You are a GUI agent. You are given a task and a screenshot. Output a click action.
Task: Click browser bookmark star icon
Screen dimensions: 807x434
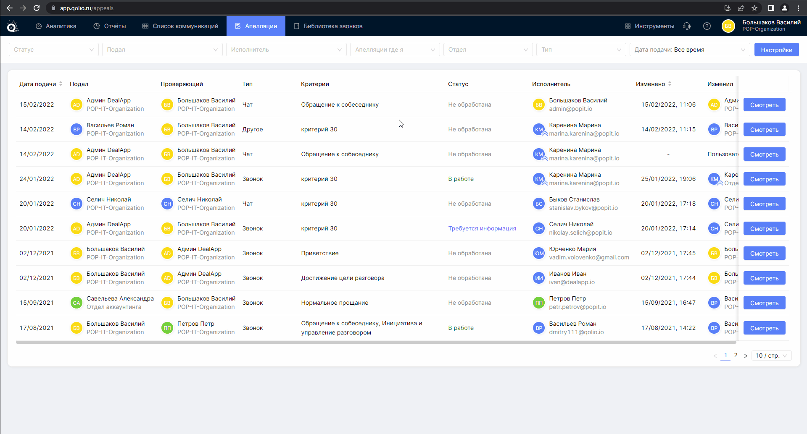(x=754, y=8)
